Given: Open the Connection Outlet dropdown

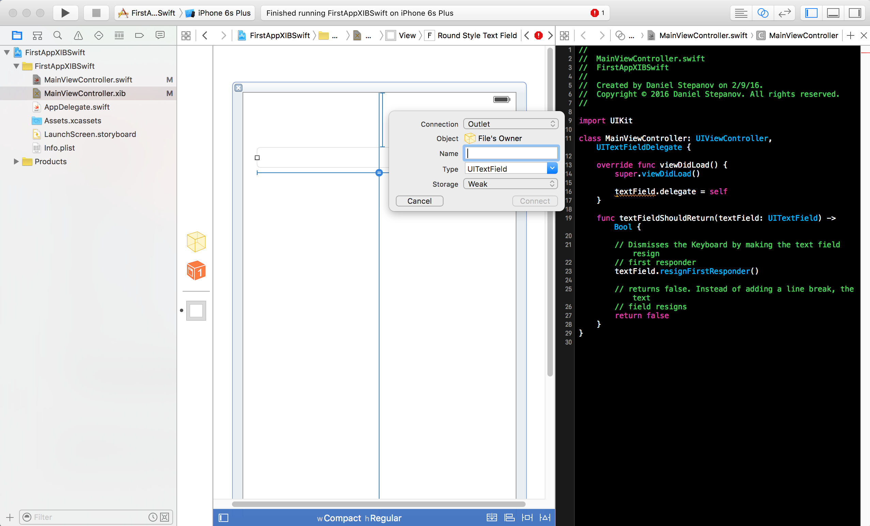Looking at the screenshot, I should coord(511,124).
